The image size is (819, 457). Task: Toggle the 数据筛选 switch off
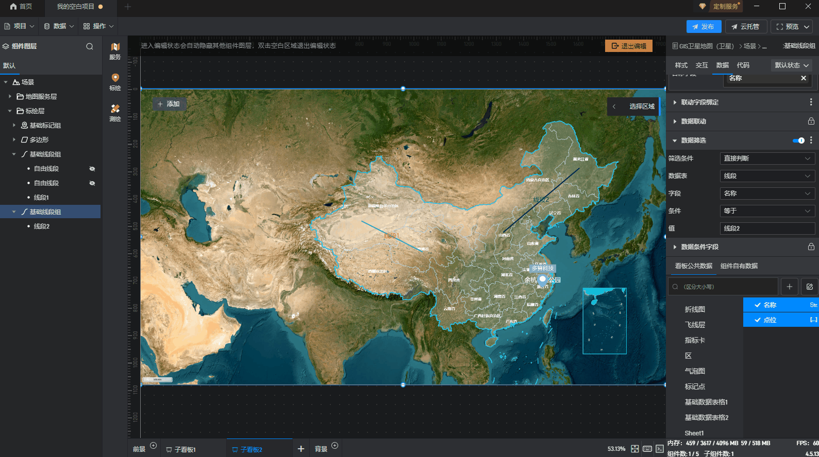pos(798,140)
